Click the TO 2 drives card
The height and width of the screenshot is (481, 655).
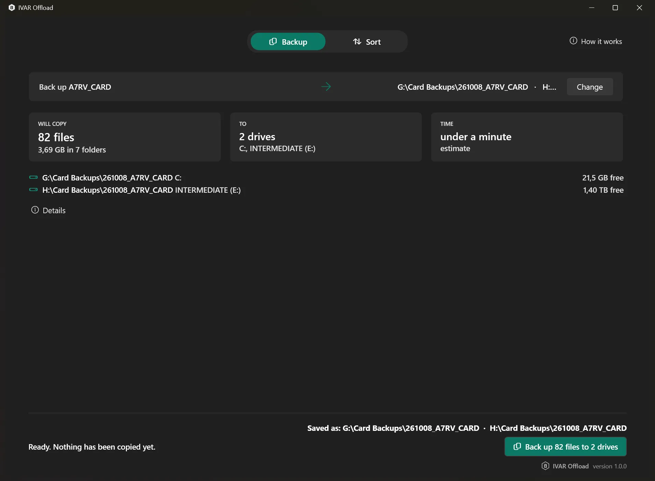point(326,137)
